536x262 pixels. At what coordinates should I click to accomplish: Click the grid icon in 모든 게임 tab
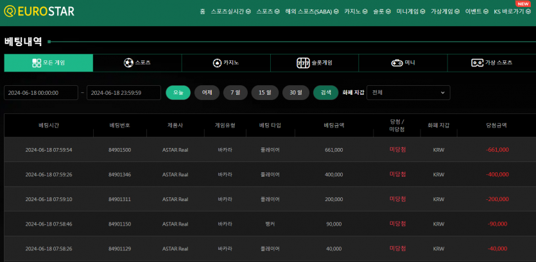37,63
